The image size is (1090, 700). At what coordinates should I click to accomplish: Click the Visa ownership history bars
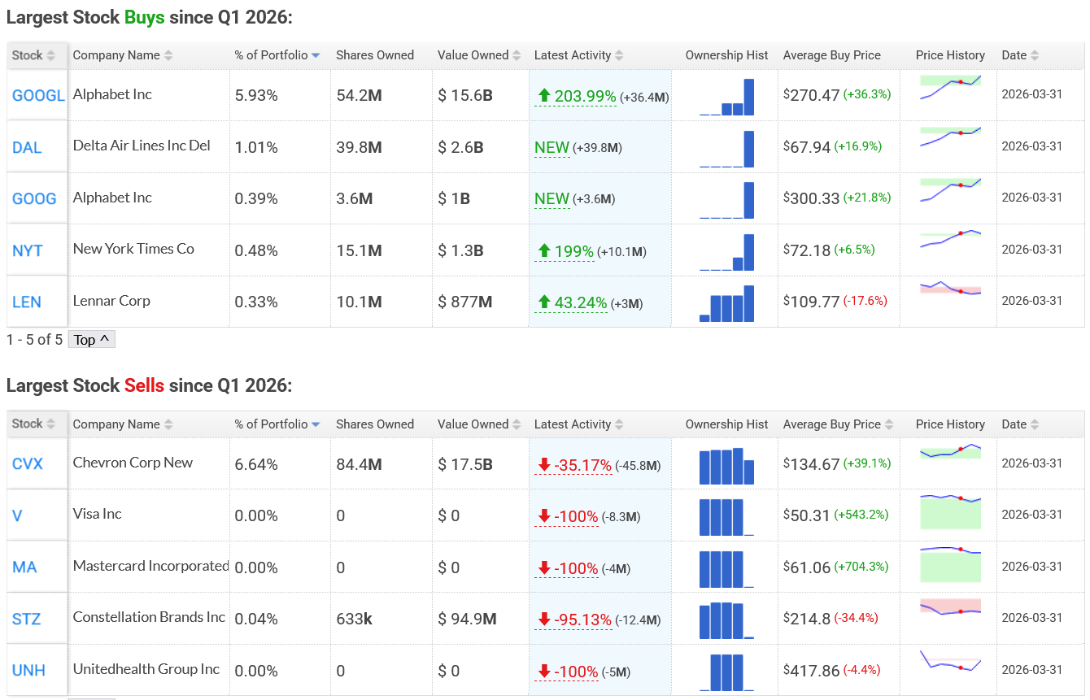(x=727, y=517)
